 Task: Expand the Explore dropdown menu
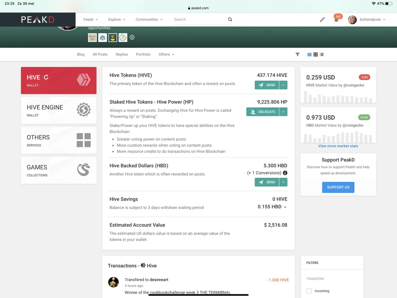(x=117, y=20)
